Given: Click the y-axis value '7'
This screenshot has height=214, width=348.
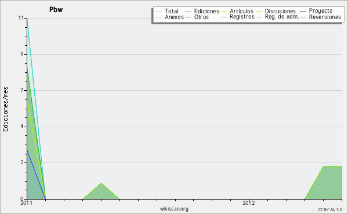Looking at the screenshot, I should 22,90.
